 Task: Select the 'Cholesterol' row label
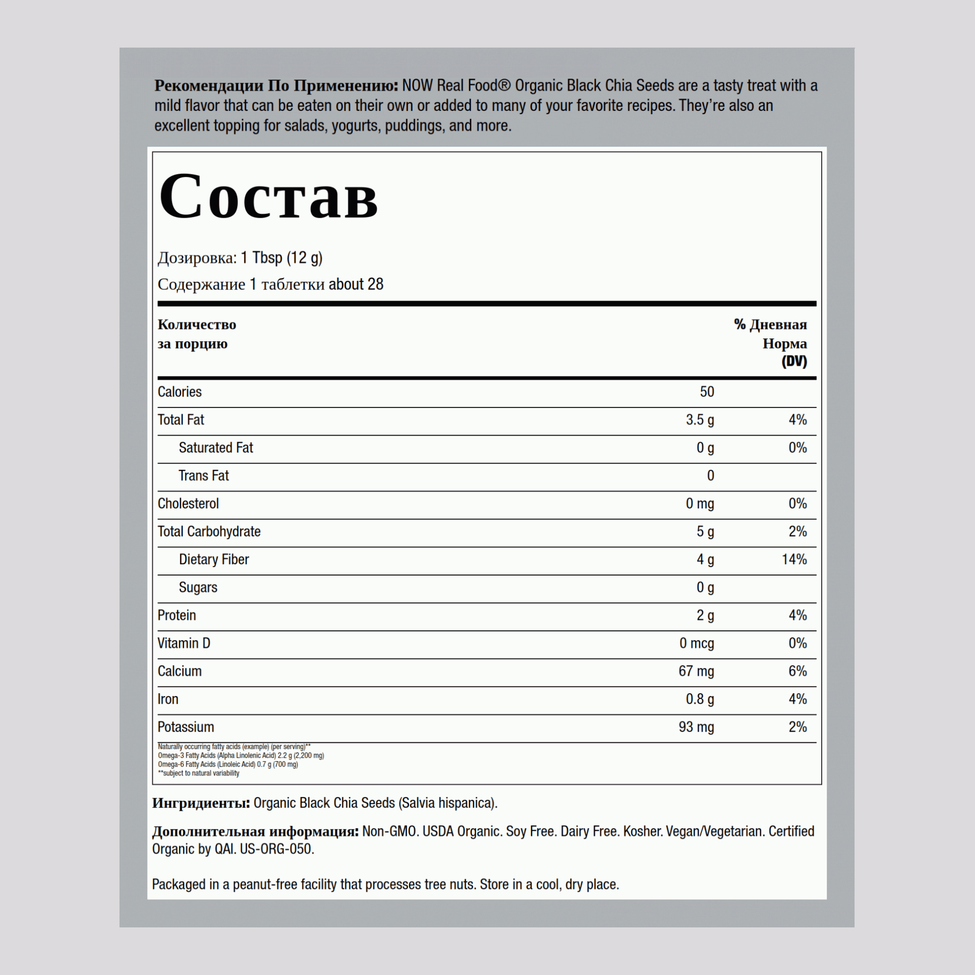click(188, 504)
